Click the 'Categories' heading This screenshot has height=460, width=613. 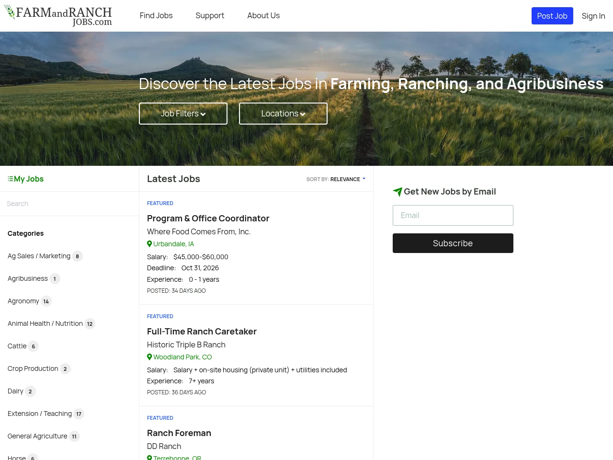(x=25, y=233)
